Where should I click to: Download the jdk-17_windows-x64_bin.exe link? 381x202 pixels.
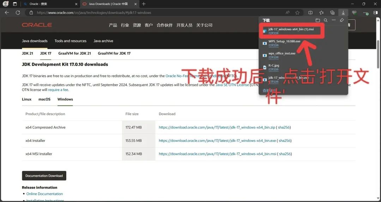(217, 141)
